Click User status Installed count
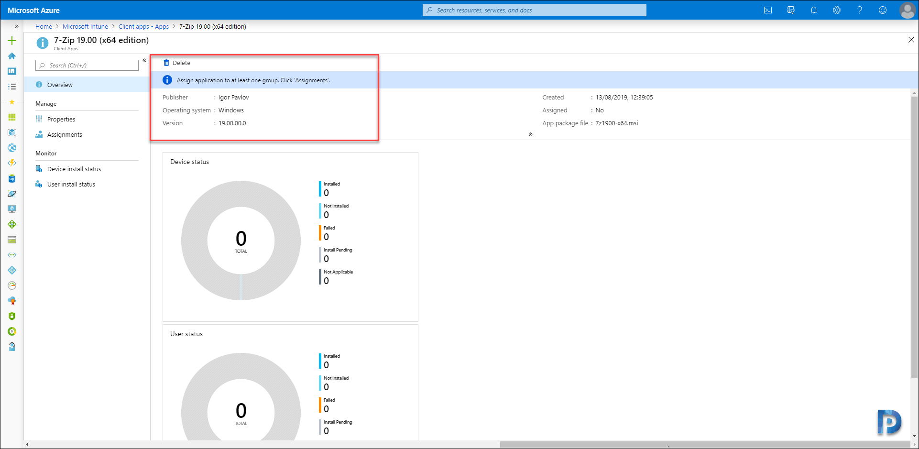Screen dimensions: 919x449 pyautogui.click(x=326, y=365)
